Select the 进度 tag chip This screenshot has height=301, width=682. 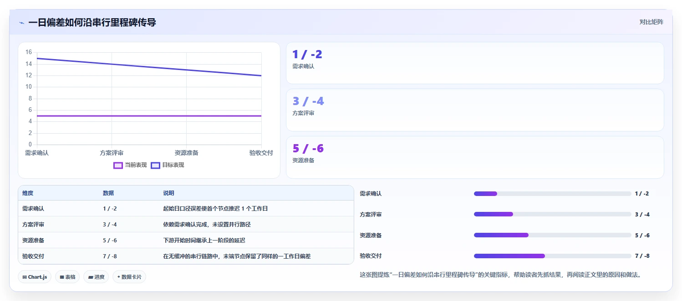pos(96,277)
